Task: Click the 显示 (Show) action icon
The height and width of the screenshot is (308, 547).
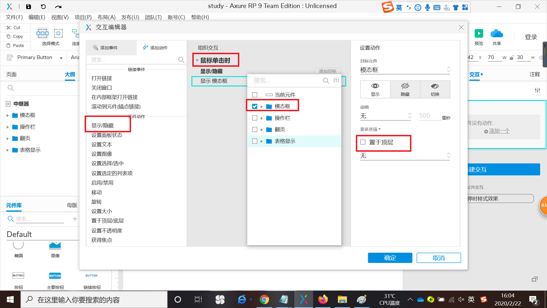Action: click(375, 90)
